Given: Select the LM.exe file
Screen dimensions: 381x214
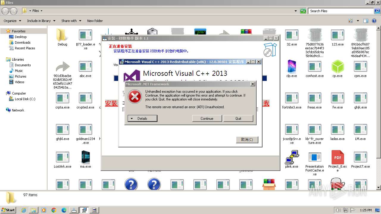Looking at the screenshot, I should (x=360, y=132).
